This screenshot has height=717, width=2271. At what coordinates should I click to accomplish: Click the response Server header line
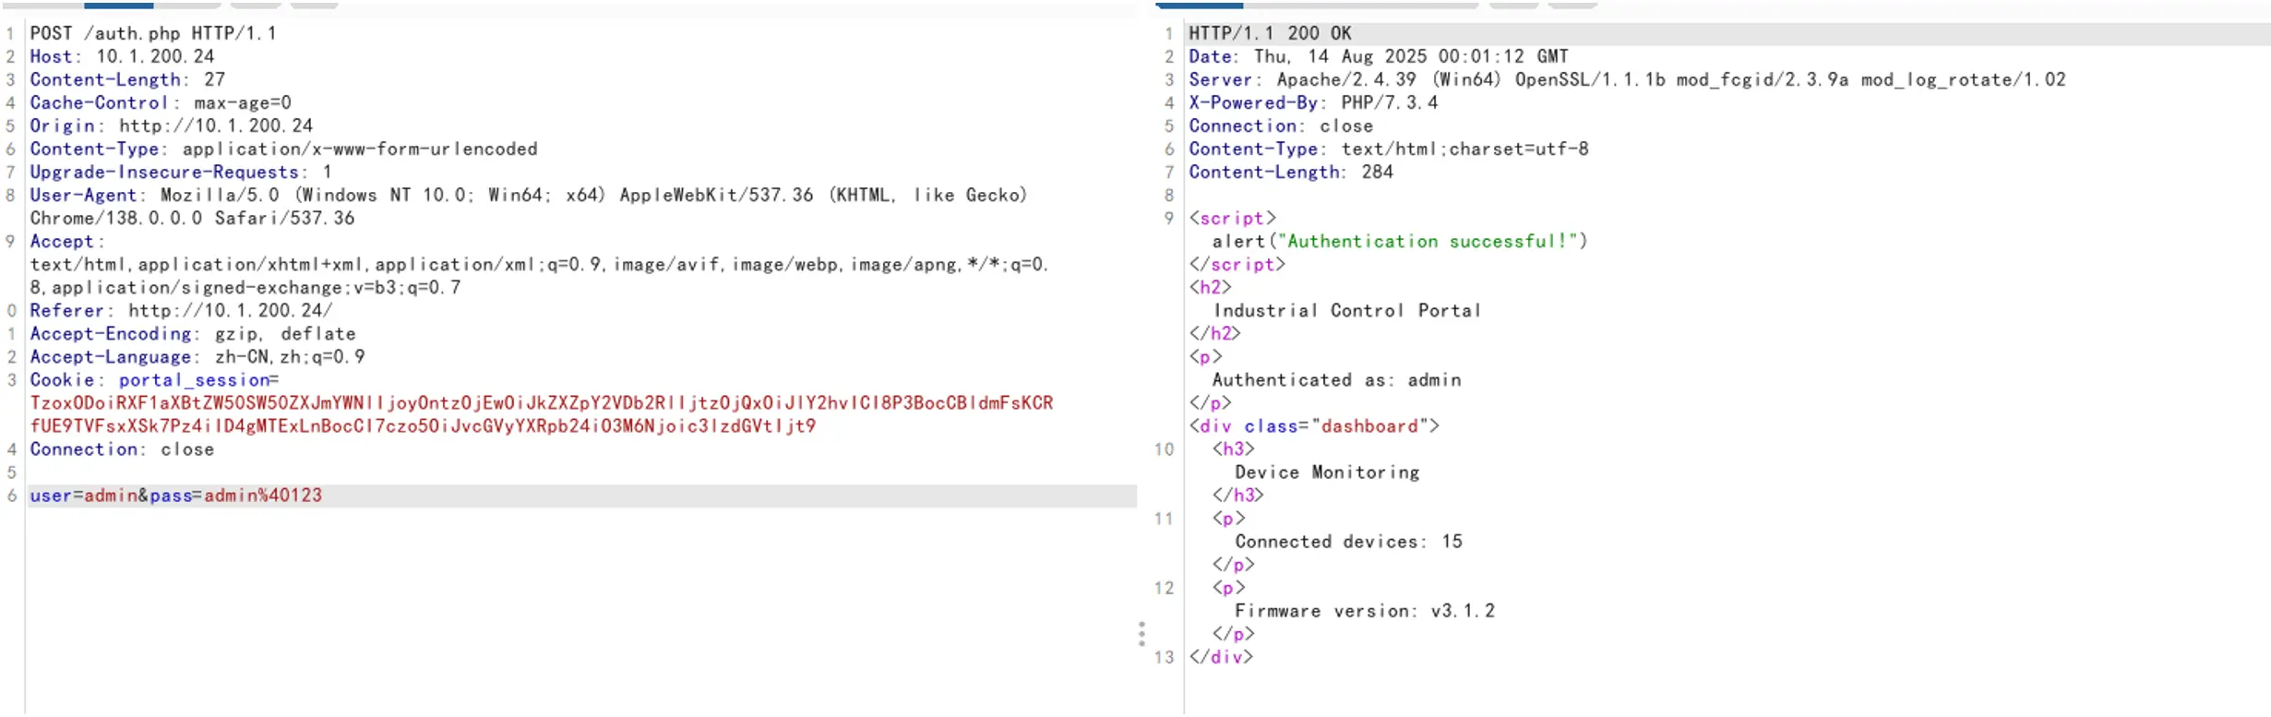(1626, 79)
